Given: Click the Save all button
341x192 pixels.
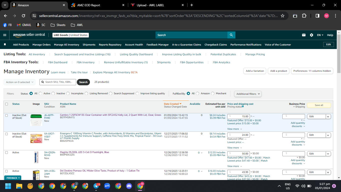Looking at the screenshot, I should click(319, 105).
